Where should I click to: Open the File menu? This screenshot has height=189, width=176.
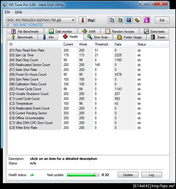point(7,12)
